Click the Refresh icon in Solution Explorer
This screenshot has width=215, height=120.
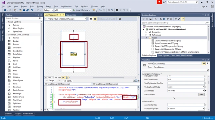pos(164,19)
